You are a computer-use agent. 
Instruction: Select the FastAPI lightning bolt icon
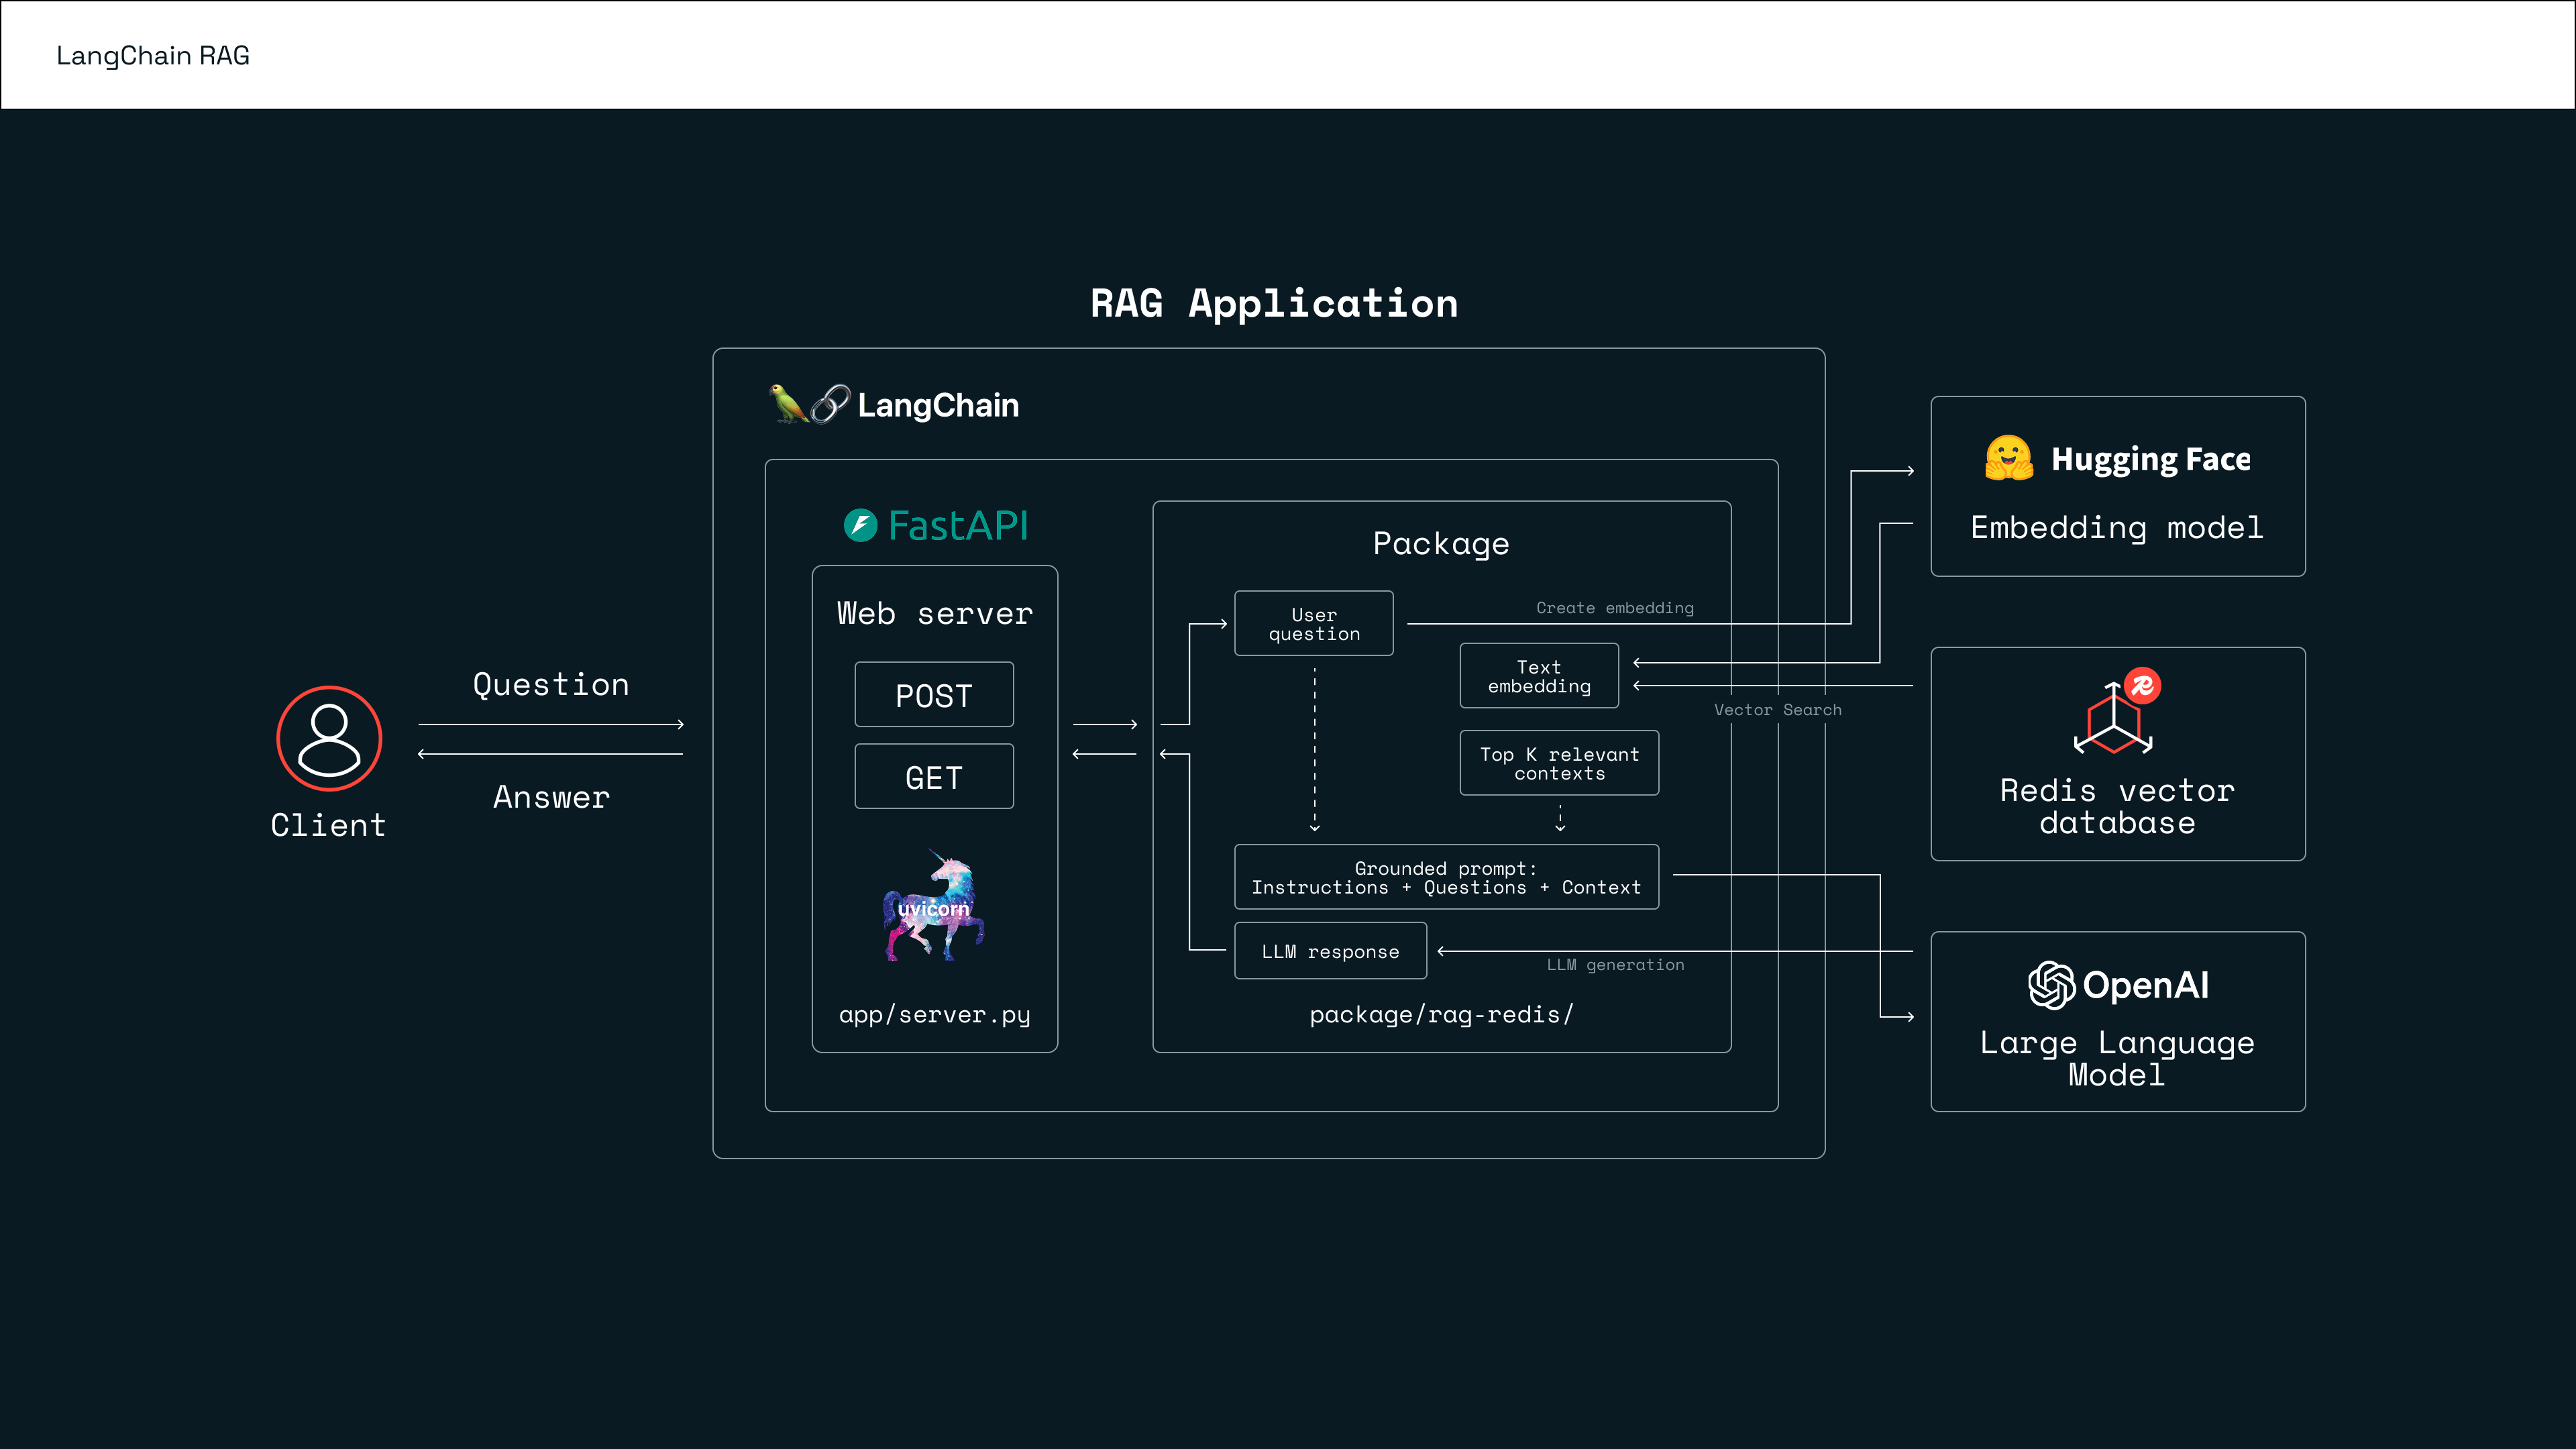coord(862,525)
